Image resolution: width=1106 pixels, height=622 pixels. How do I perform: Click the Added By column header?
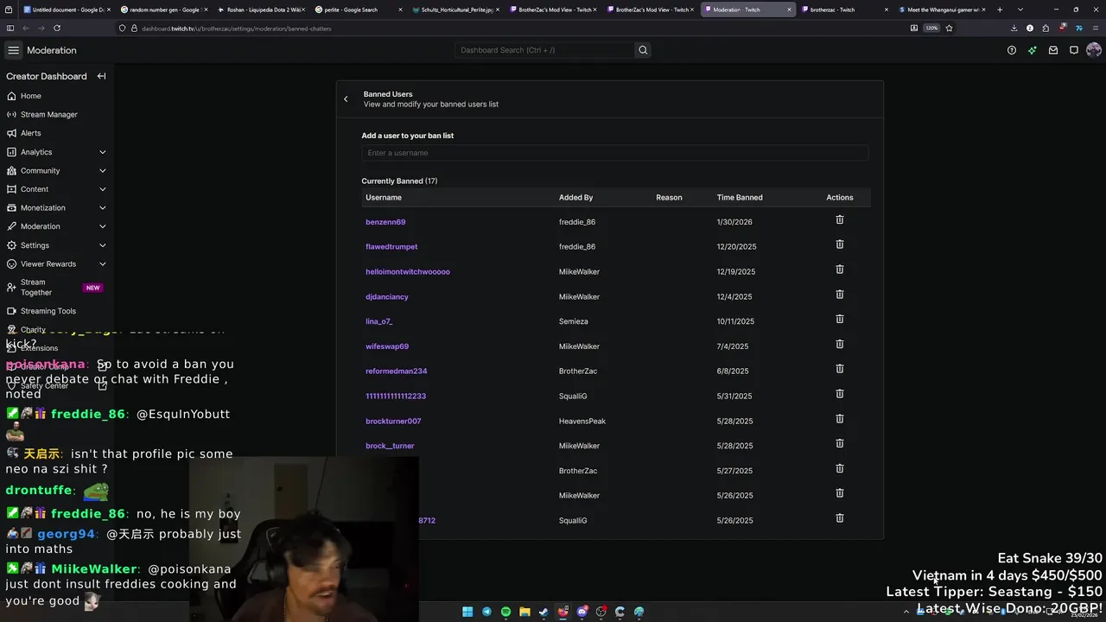575,198
